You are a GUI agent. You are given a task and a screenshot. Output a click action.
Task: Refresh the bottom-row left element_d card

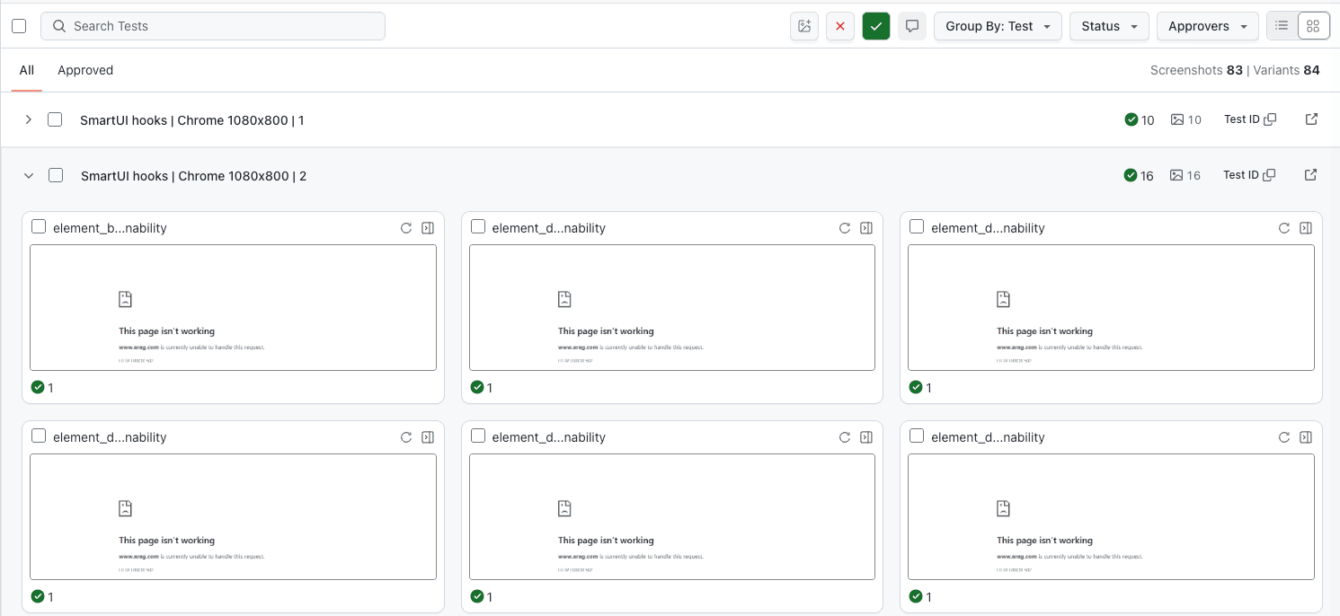pyautogui.click(x=406, y=437)
